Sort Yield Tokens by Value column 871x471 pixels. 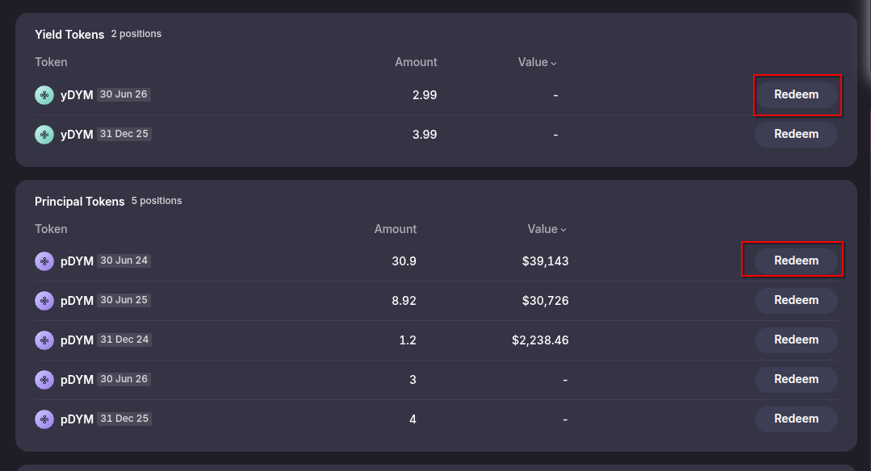[538, 62]
